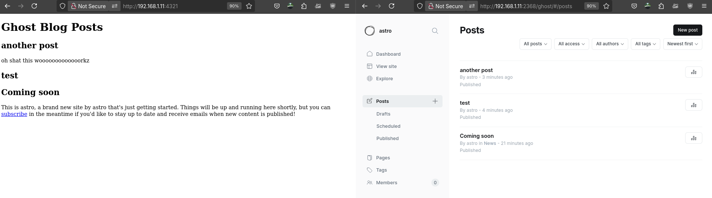Click tracking protection shield in left browser
The width and height of the screenshot is (712, 198).
pyautogui.click(x=63, y=6)
